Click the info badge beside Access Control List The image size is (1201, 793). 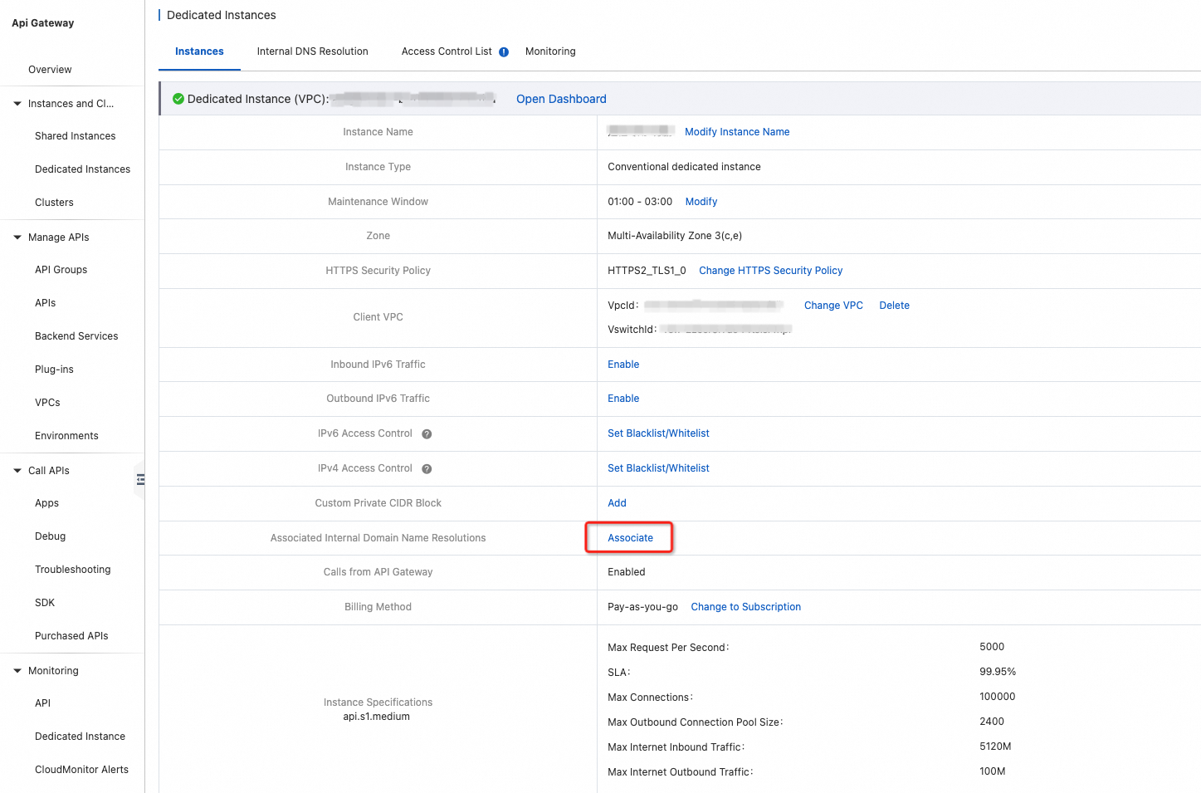coord(504,52)
